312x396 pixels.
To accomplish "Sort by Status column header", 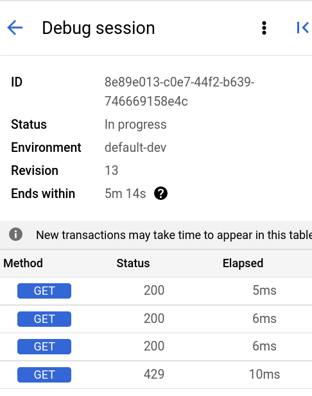I will tap(133, 263).
